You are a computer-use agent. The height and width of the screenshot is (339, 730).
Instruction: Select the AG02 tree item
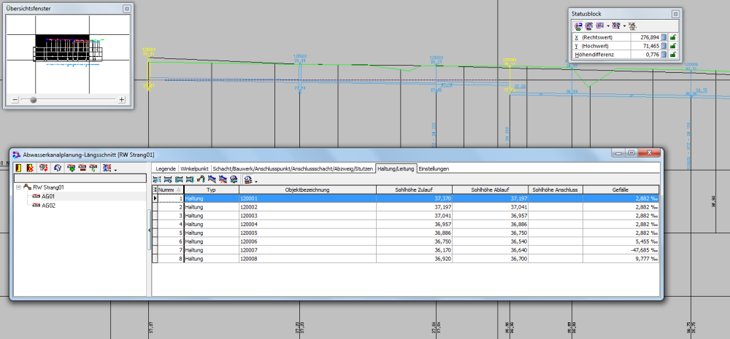49,206
